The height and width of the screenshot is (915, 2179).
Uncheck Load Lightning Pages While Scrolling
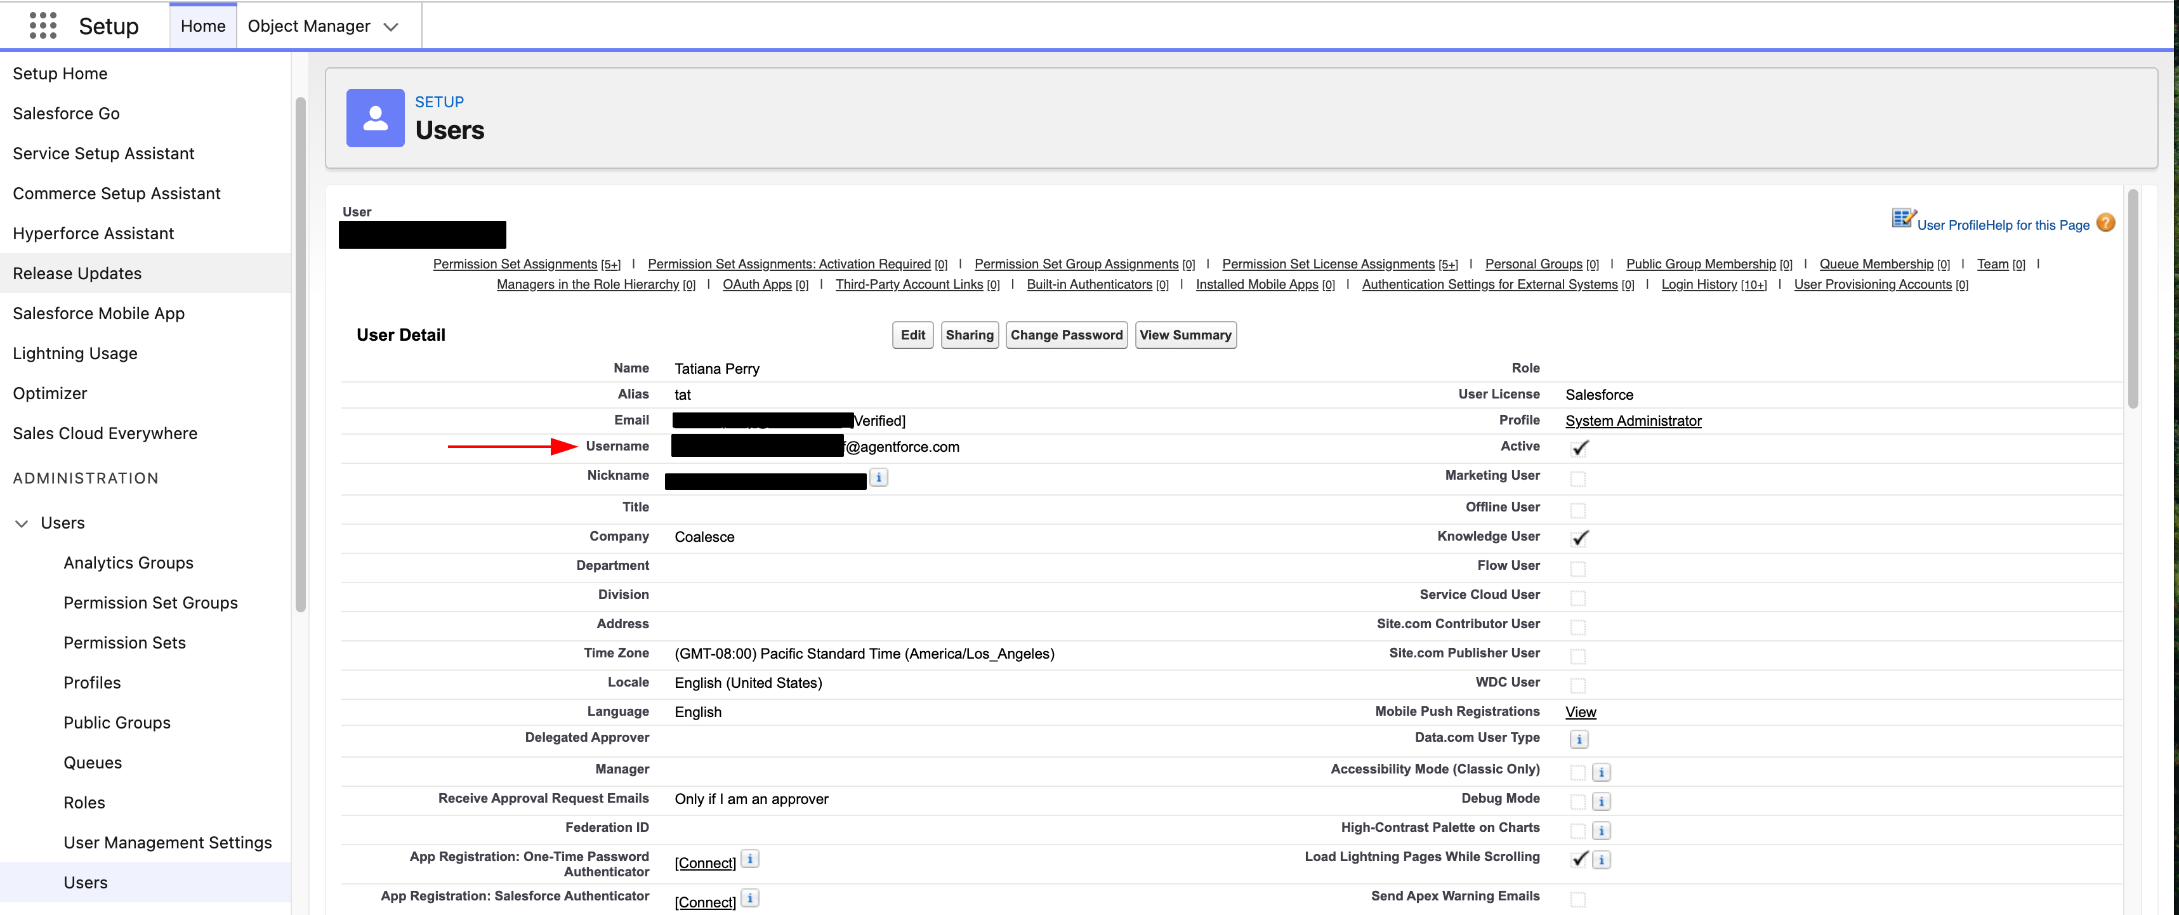click(x=1579, y=859)
